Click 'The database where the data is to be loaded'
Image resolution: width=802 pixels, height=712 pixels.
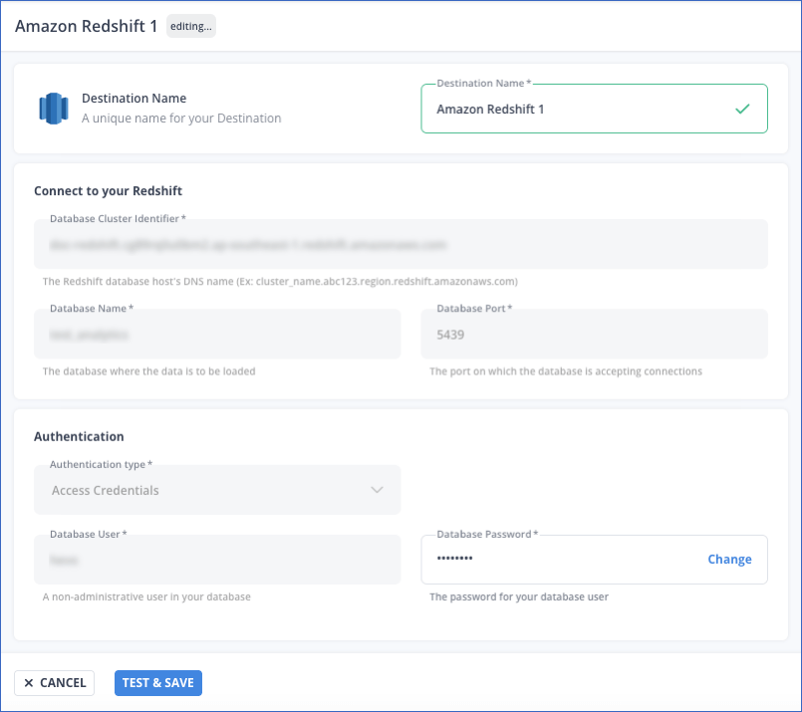[148, 371]
